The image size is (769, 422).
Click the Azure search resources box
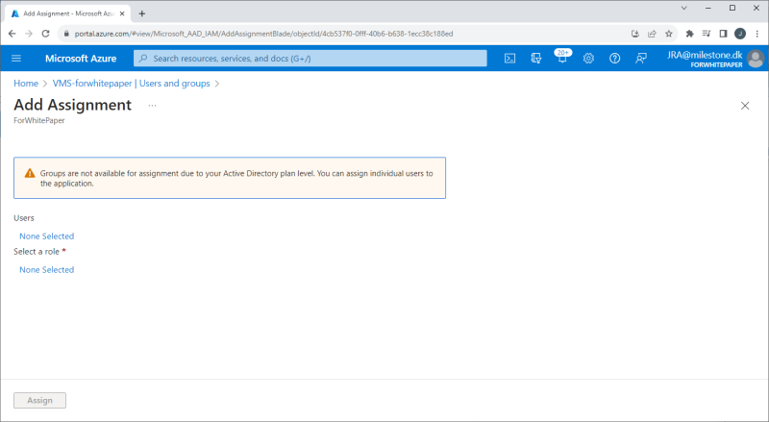(310, 59)
